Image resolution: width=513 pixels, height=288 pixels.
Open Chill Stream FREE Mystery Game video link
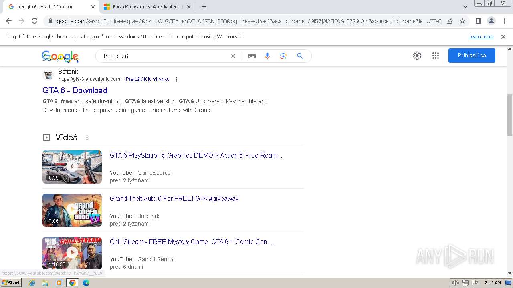(x=192, y=242)
